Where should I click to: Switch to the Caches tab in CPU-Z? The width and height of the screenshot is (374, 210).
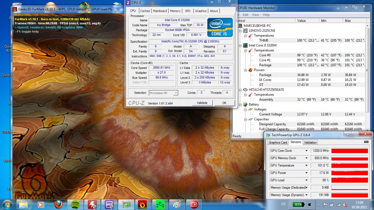click(145, 11)
